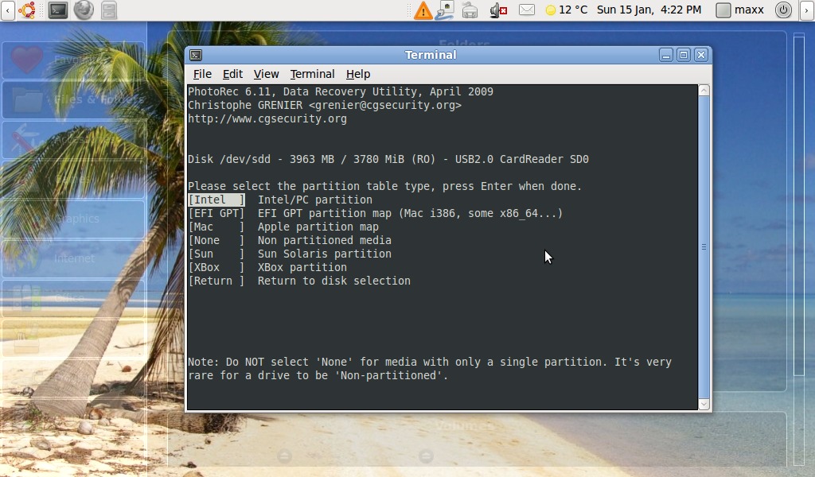This screenshot has height=477, width=815.
Task: Click the muted volume speaker icon
Action: [x=498, y=10]
